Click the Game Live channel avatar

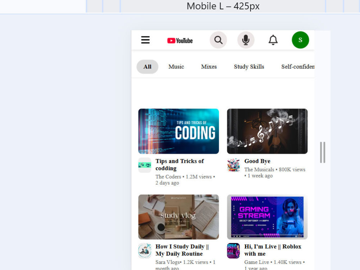tap(234, 251)
